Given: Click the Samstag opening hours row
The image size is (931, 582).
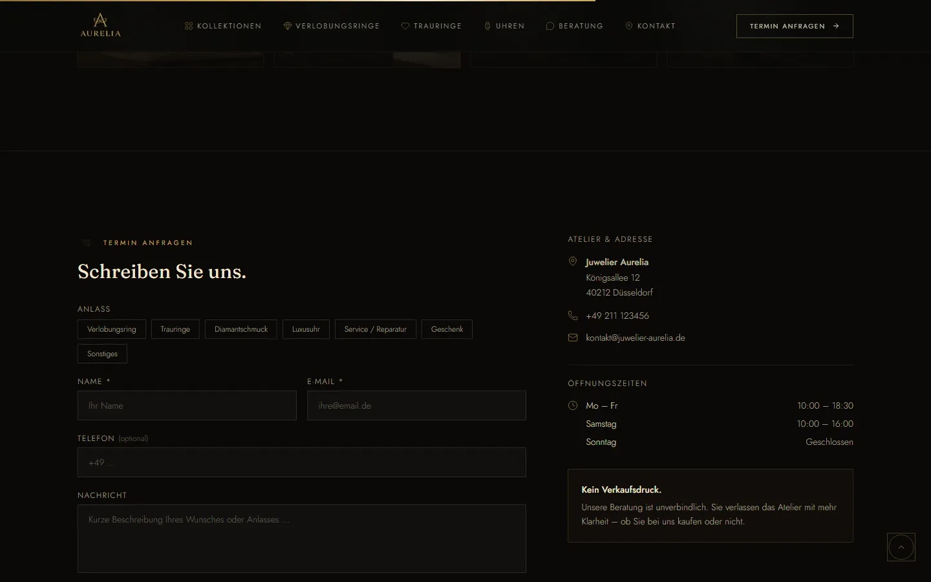Looking at the screenshot, I should click(x=711, y=424).
